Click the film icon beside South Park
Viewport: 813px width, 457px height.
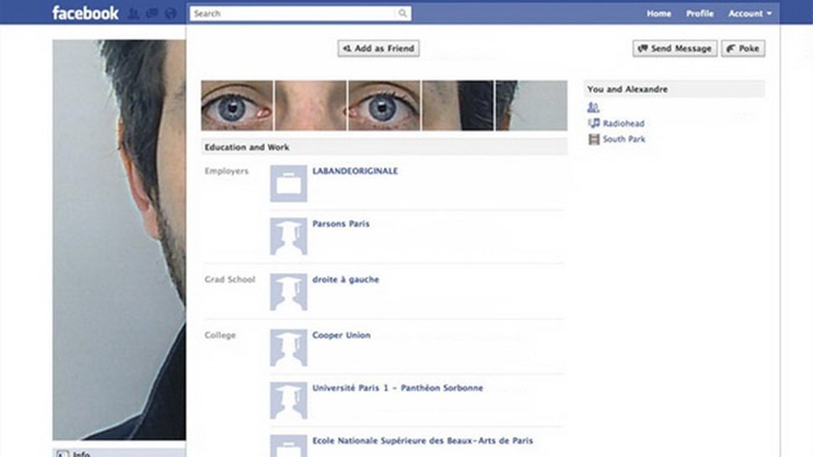tap(594, 139)
